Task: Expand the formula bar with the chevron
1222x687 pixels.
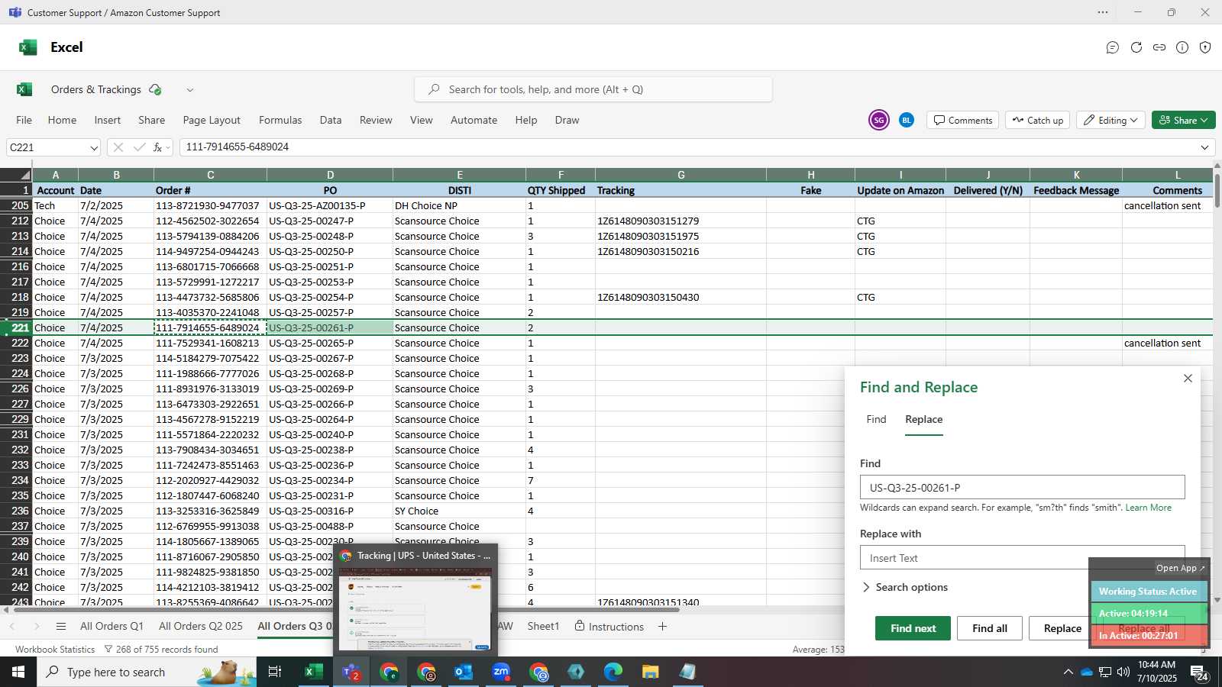Action: click(x=1205, y=147)
